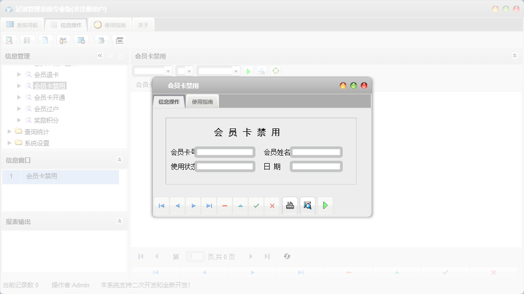524x294 pixels.
Task: Confirm the record with the green check mark
Action: click(x=256, y=206)
